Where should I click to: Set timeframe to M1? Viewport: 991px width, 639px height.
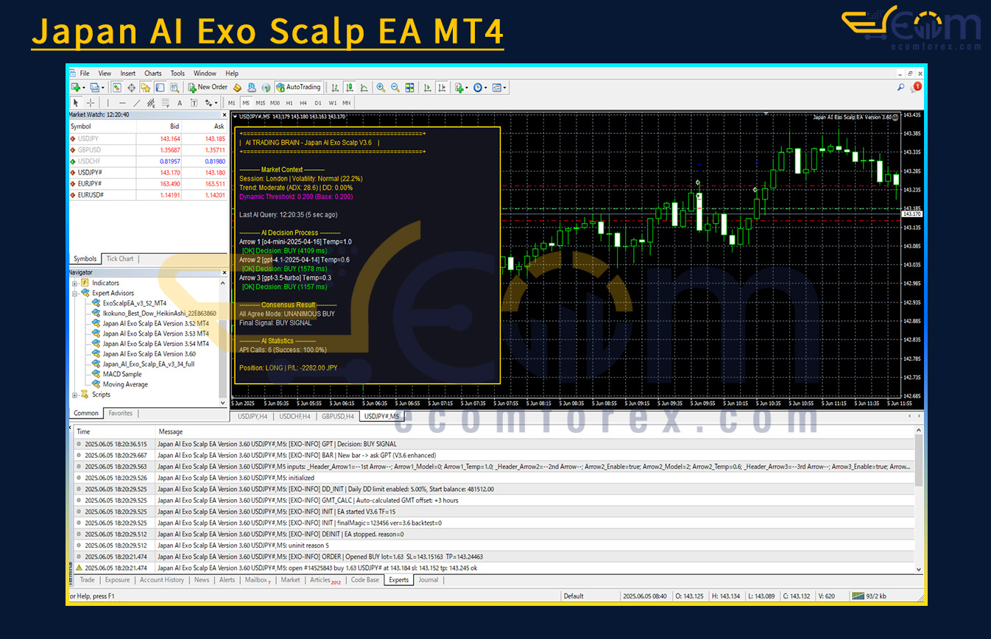tap(231, 103)
